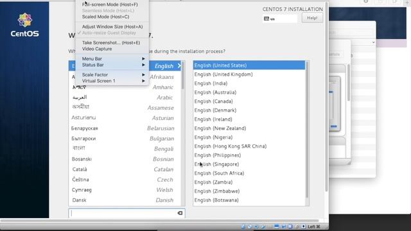Select English (Philippines) locale
This screenshot has width=411, height=231.
pyautogui.click(x=249, y=155)
